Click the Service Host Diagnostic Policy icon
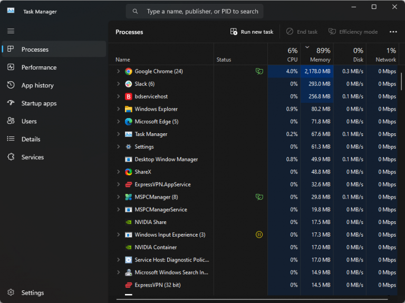Screen dimensions: 405x303 128,260
